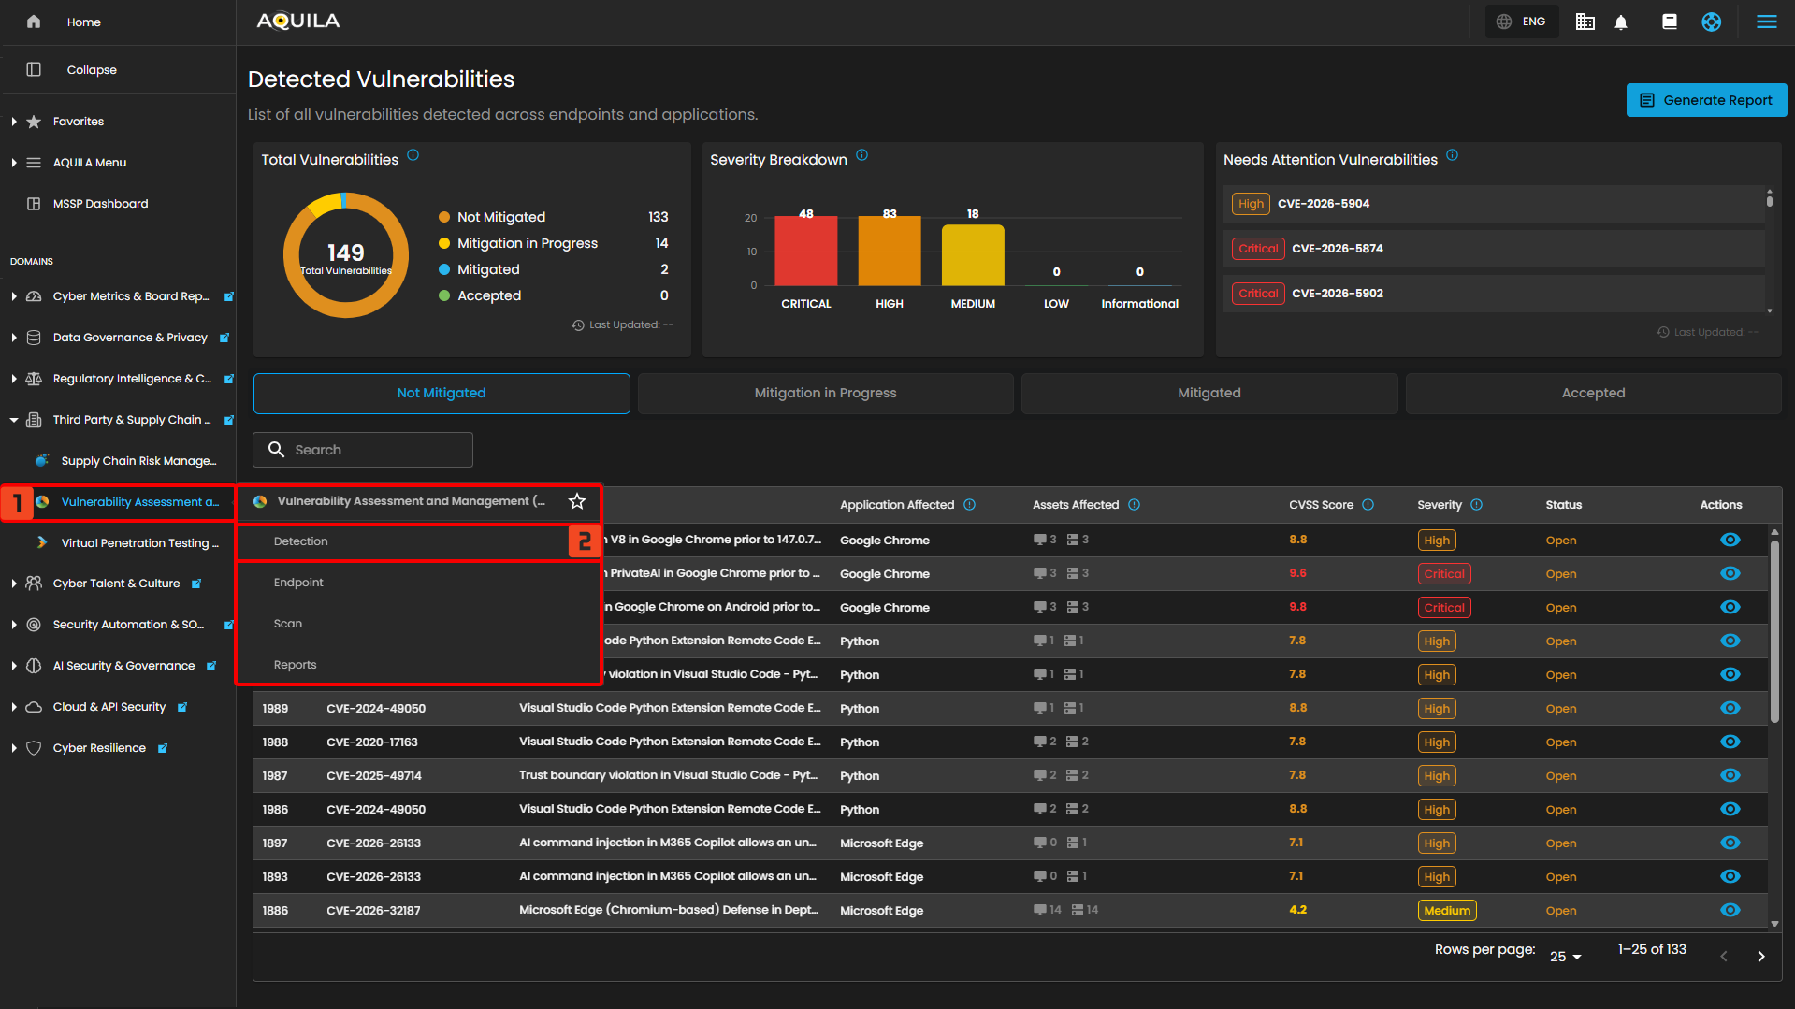The image size is (1795, 1009).
Task: Click info icon beside Application Affected column
Action: pyautogui.click(x=969, y=505)
